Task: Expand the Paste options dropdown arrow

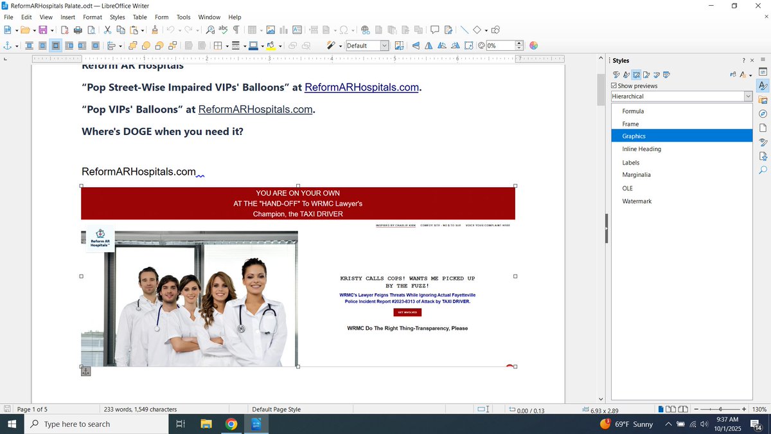Action: coord(143,30)
